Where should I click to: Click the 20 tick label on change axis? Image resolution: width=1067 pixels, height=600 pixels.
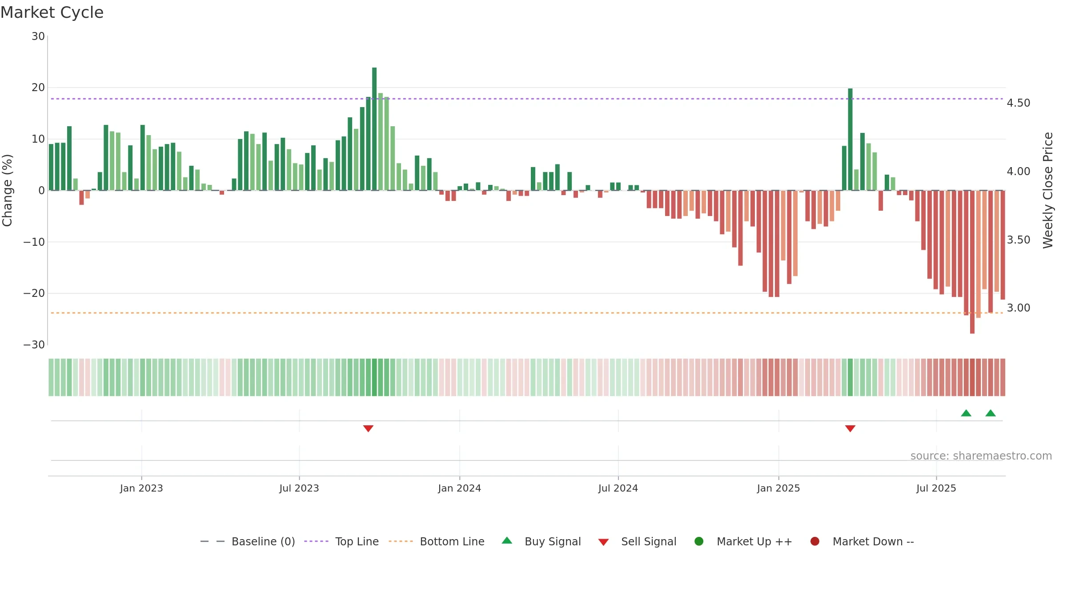tap(38, 88)
